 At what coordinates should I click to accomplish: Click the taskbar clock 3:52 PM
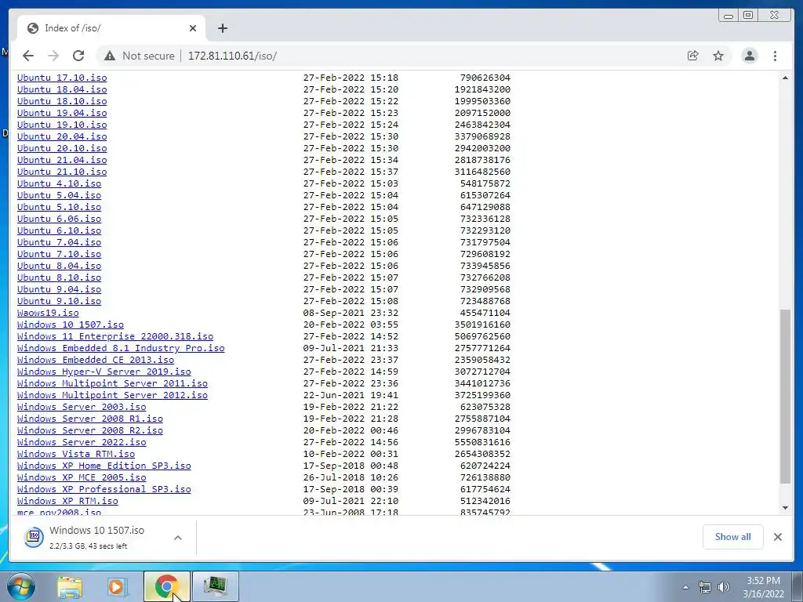(x=763, y=587)
